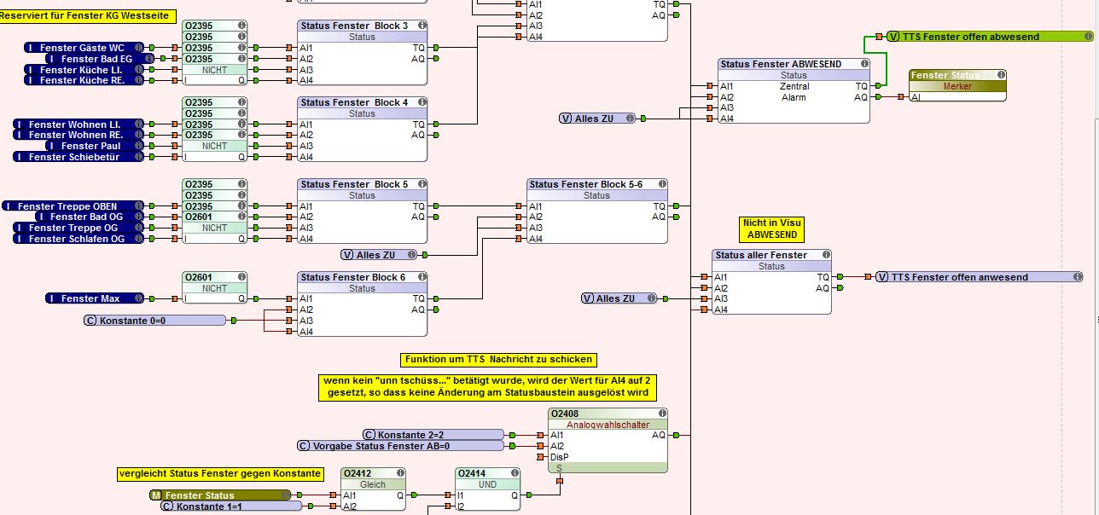Open info icon of O2414 UND block
The width and height of the screenshot is (1099, 515).
click(x=514, y=473)
